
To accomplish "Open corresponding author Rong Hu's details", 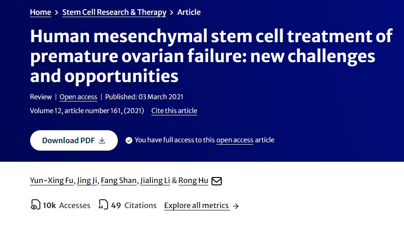I will 193,180.
